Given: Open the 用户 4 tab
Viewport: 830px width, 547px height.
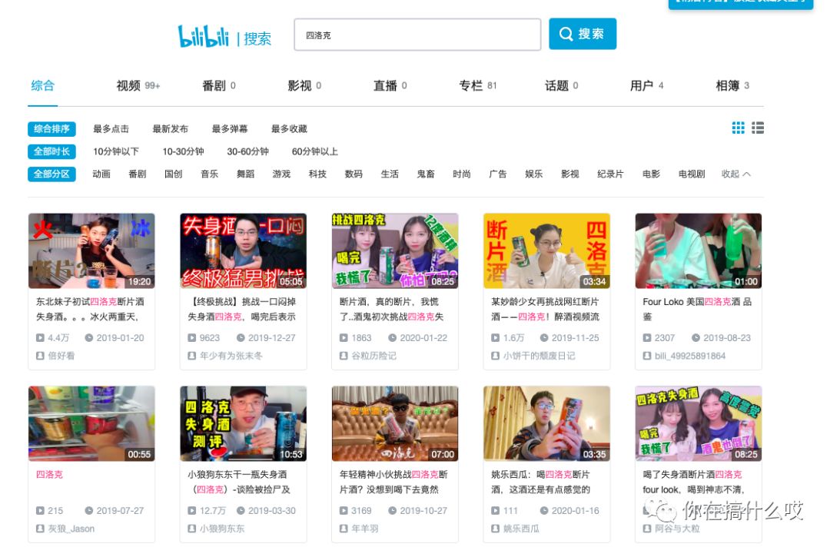Looking at the screenshot, I should click(x=646, y=86).
